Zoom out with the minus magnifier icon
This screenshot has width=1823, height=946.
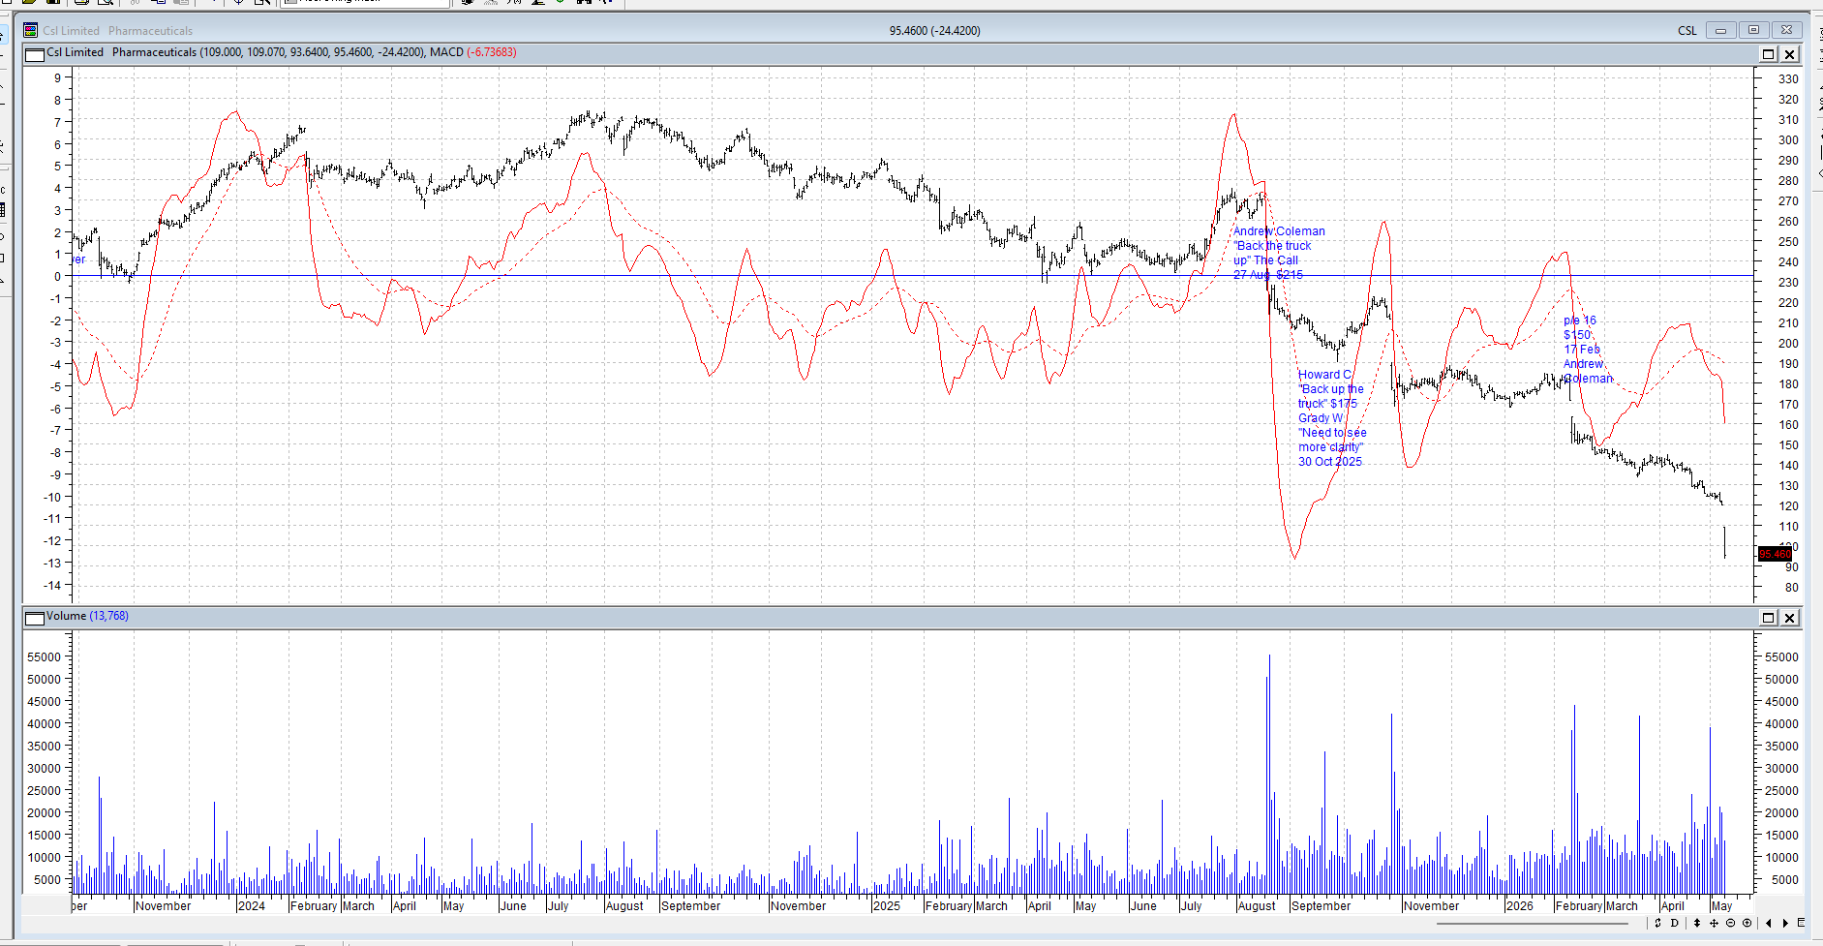pos(1730,923)
